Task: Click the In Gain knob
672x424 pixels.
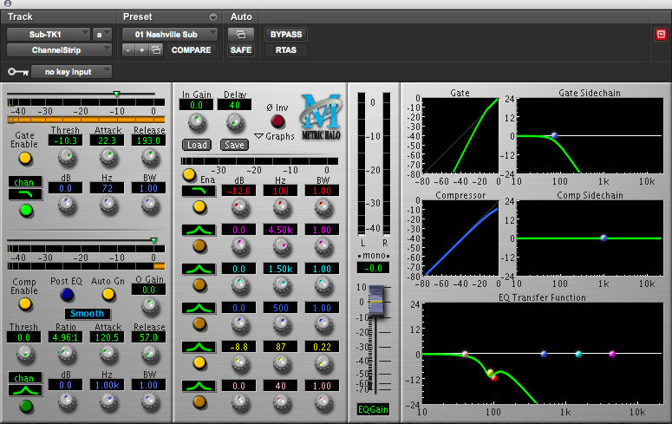Action: coord(196,121)
